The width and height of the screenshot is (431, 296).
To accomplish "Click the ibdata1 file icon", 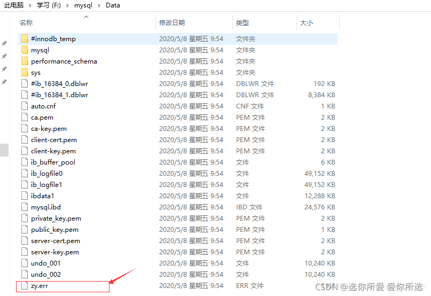I will [25, 196].
